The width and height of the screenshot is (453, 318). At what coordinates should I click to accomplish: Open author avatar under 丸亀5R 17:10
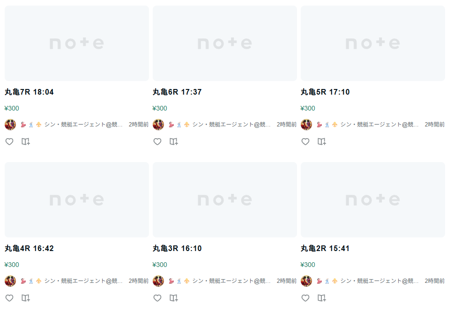(x=306, y=125)
